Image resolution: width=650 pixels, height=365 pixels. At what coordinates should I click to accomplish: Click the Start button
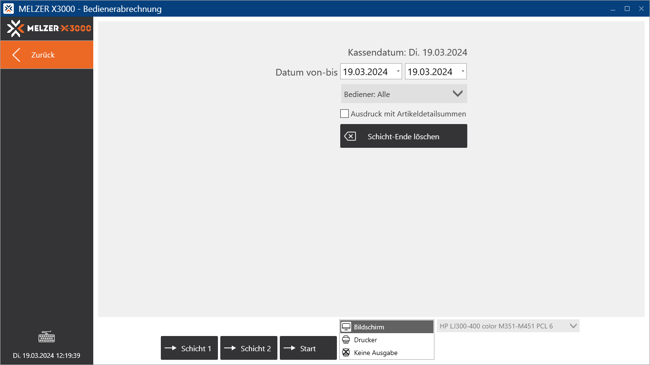[x=308, y=348]
